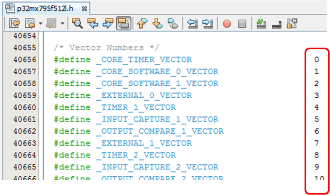Click value 3 of _EXTERNAL_0_VECTOR
This screenshot has height=195, width=330.
tap(316, 96)
